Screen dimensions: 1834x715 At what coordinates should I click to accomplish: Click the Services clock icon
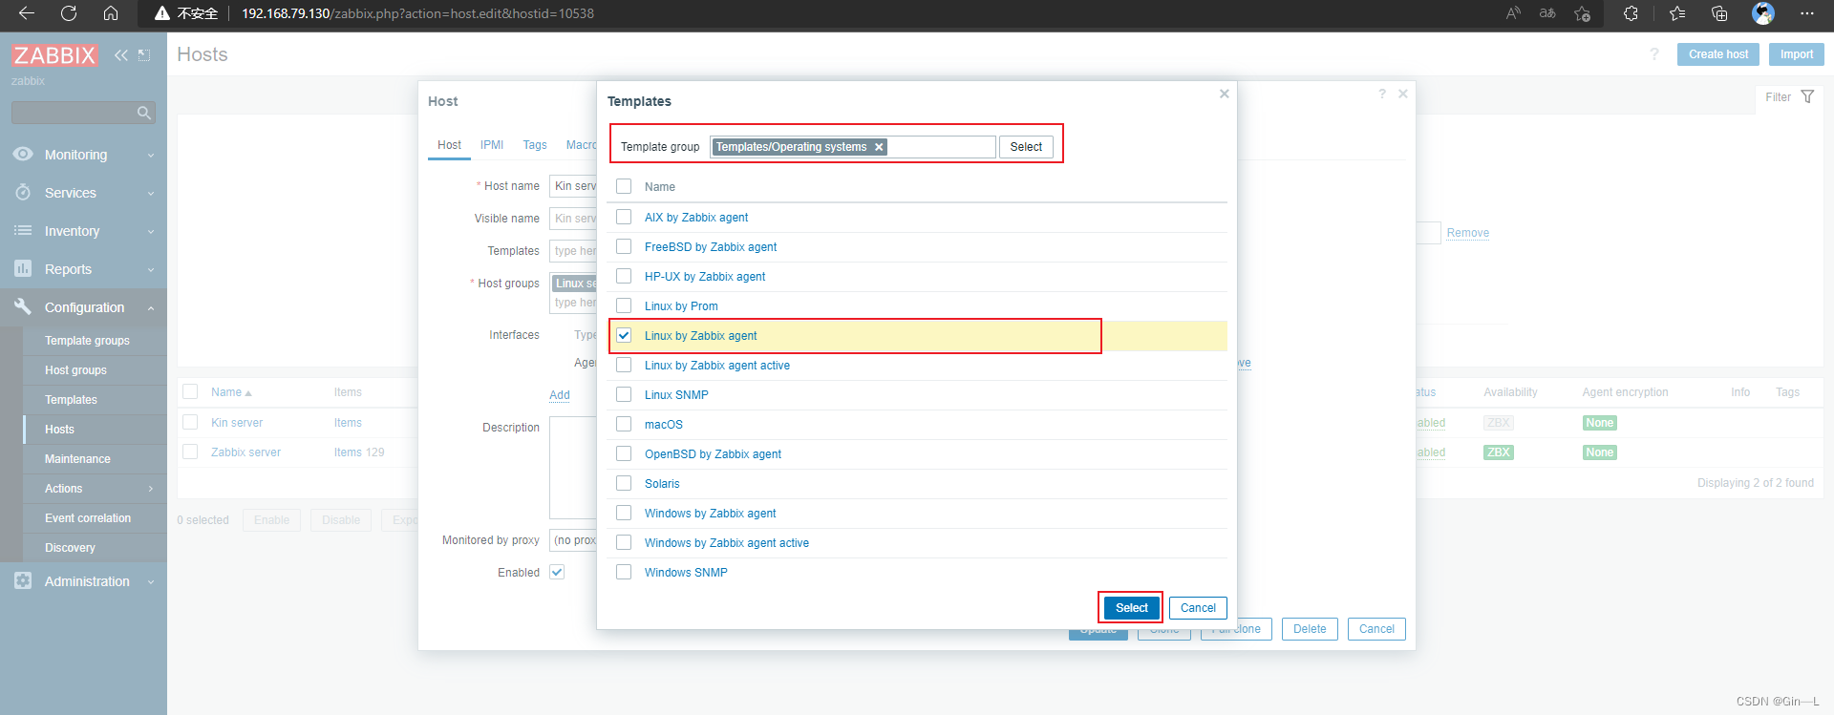click(x=23, y=192)
